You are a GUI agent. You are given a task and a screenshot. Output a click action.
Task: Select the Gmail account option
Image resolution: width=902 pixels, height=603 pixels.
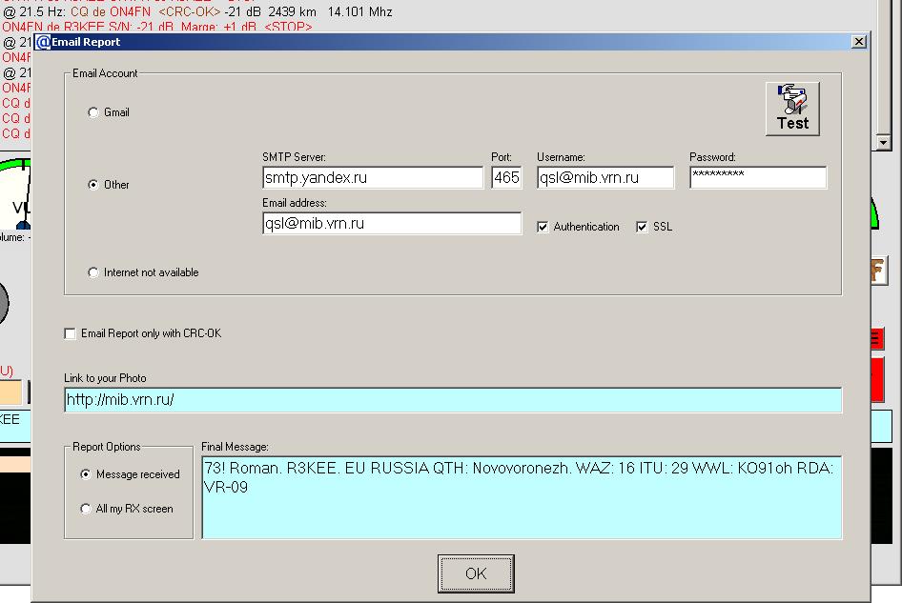click(x=93, y=112)
